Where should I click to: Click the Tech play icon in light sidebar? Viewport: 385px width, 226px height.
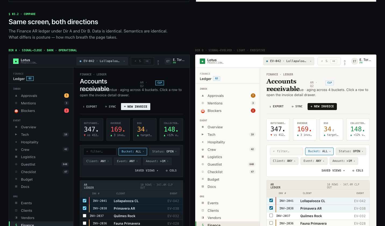203,134
